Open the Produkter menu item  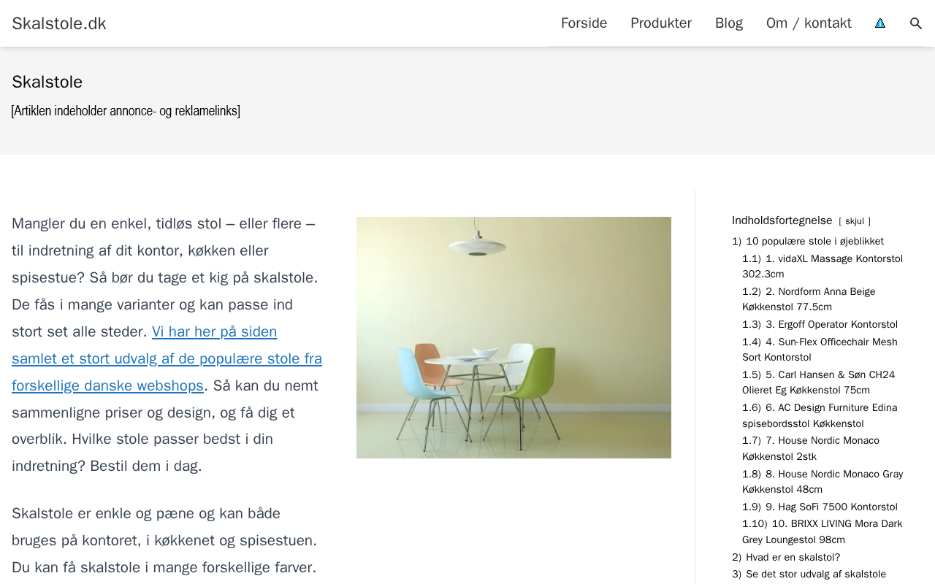661,23
